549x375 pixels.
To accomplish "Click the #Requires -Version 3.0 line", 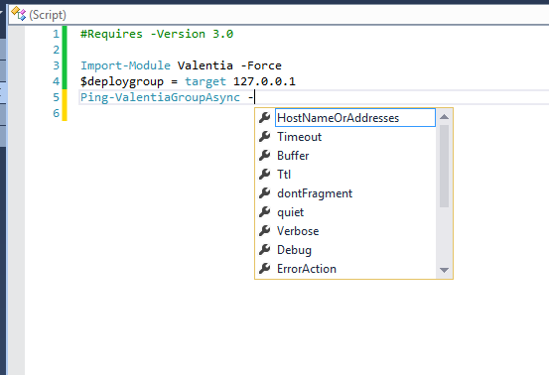I will (x=157, y=34).
